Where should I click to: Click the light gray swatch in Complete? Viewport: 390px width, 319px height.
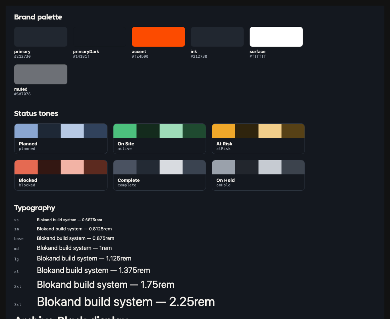tap(171, 167)
